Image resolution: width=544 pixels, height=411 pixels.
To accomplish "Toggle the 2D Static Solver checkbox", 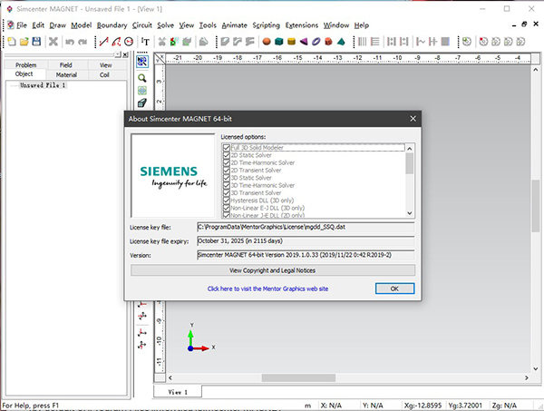I will [x=227, y=155].
